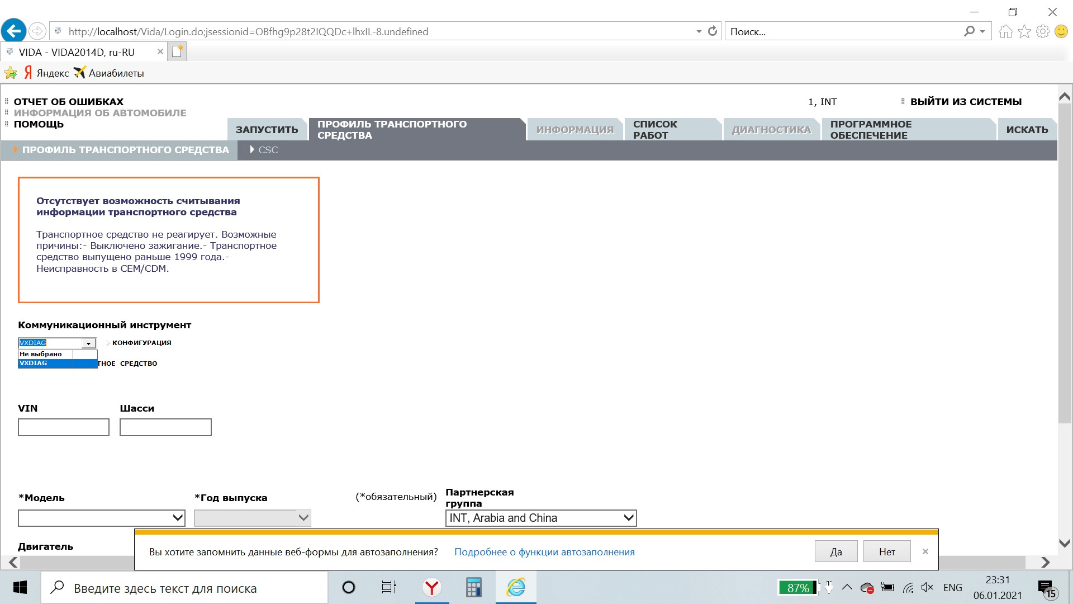Click the Авиабилеты bookmark
The image size is (1073, 604).
tap(116, 73)
